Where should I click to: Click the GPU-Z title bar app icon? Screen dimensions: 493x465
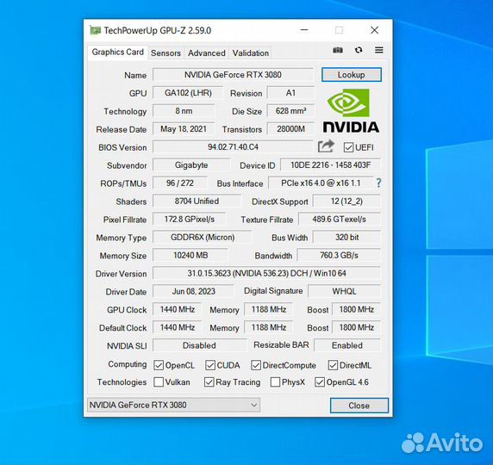tap(95, 30)
